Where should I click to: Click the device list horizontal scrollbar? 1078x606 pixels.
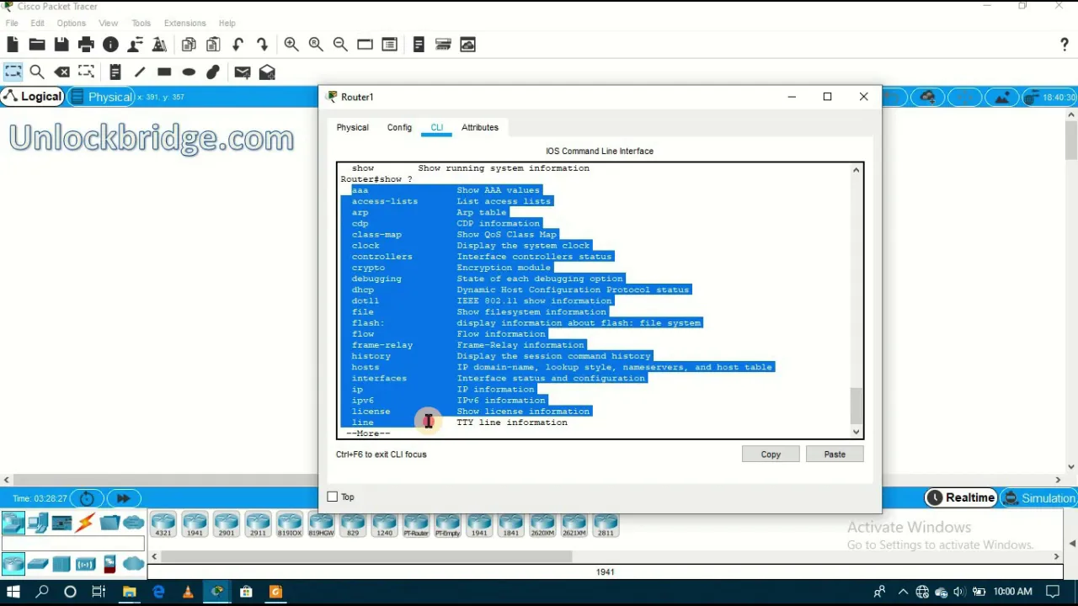point(367,556)
